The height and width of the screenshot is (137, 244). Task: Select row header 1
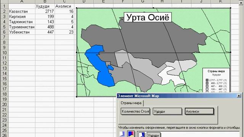point(4,6)
